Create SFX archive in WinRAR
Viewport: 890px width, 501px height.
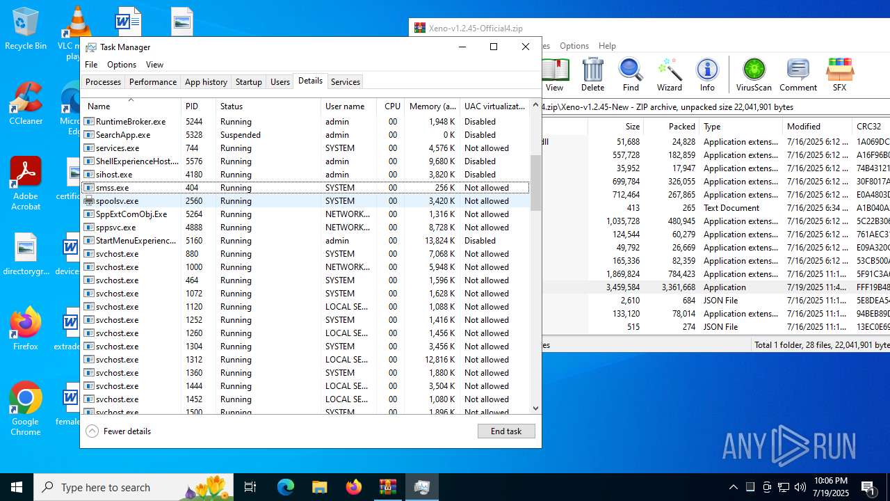point(839,74)
